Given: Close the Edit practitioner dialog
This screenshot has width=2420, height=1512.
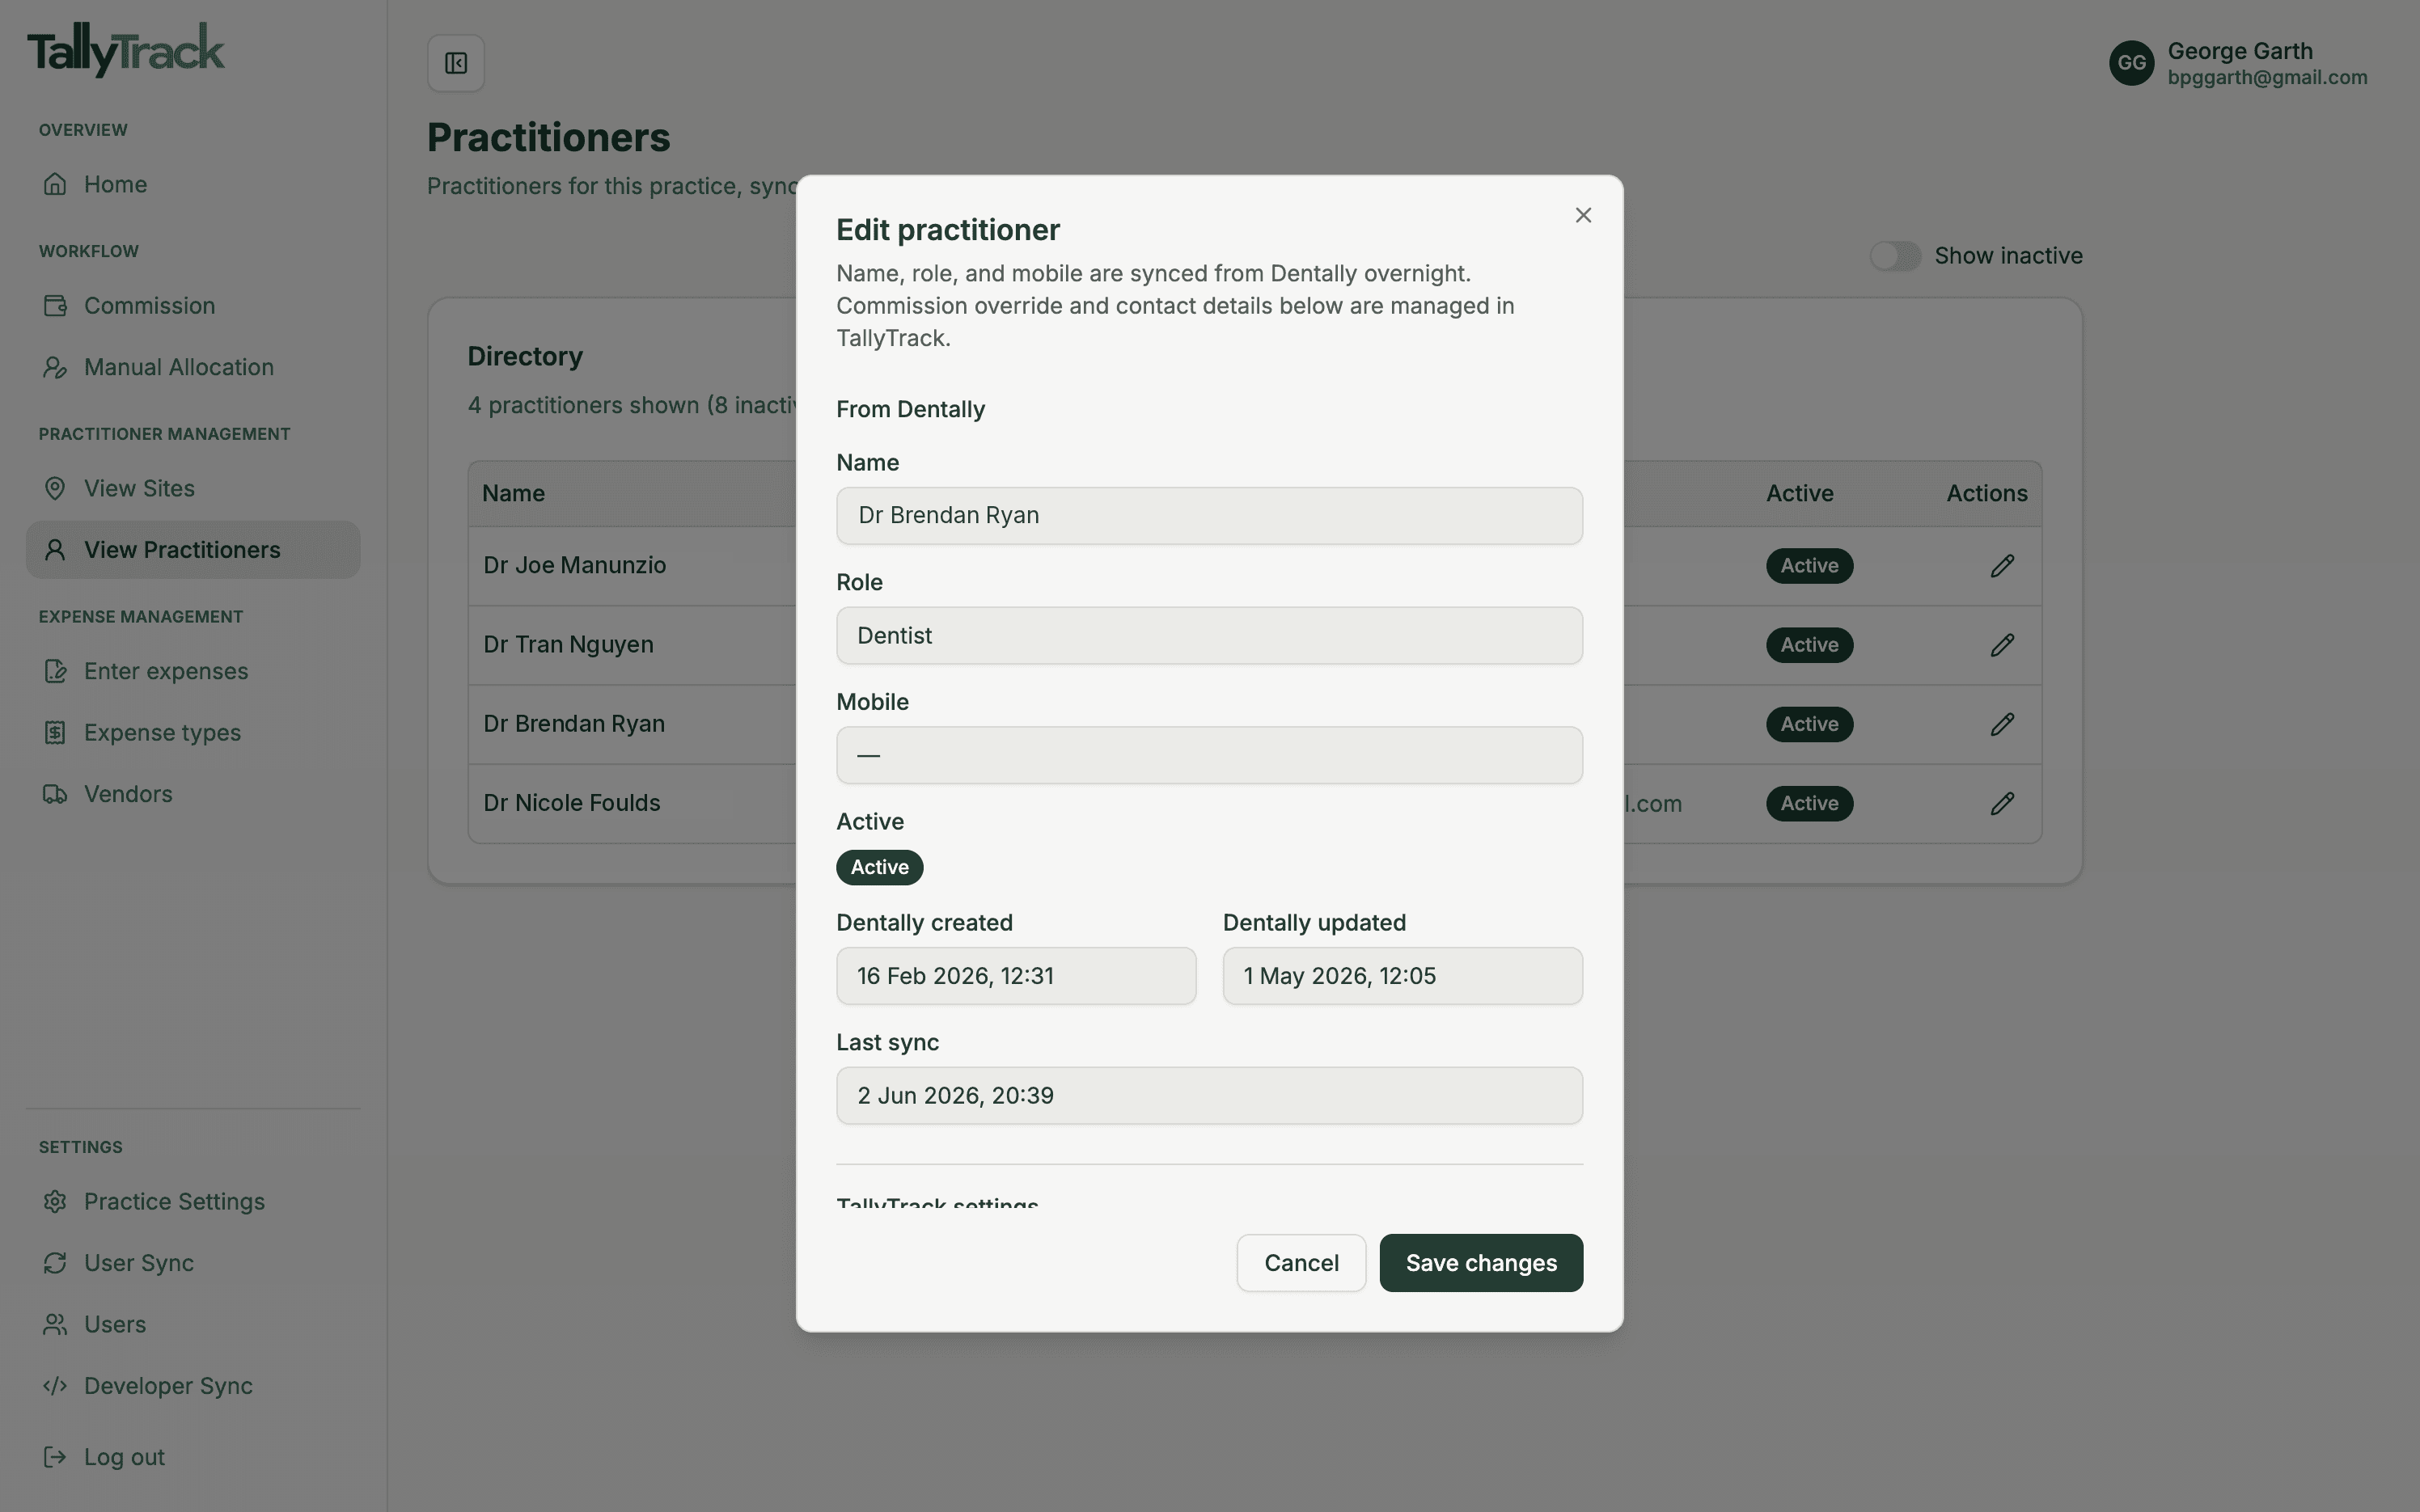Looking at the screenshot, I should pos(1583,215).
